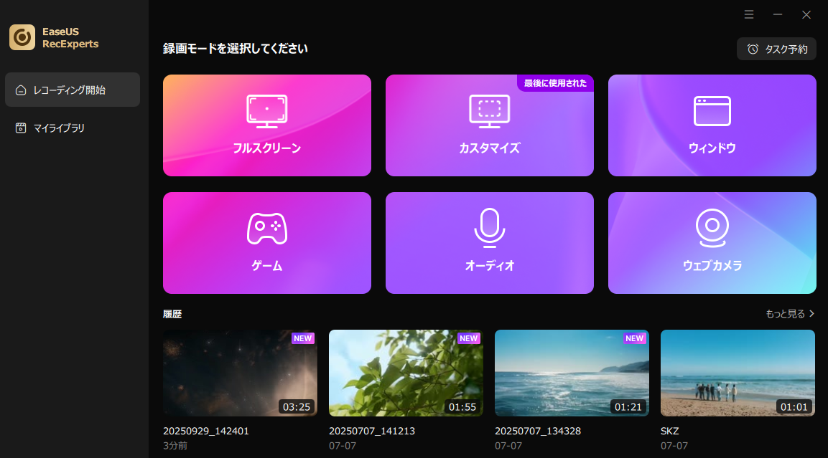Screen dimensions: 828x458
Task: Minimize the RecExperts window
Action: [x=778, y=14]
